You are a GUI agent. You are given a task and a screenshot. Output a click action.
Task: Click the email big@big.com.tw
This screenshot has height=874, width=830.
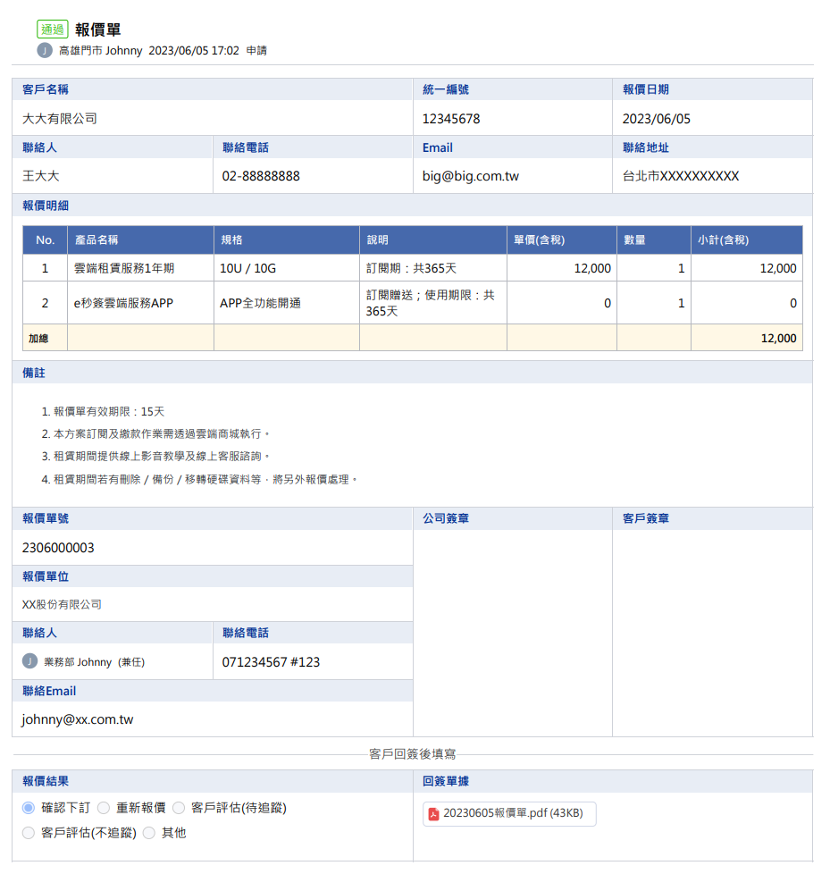[471, 176]
